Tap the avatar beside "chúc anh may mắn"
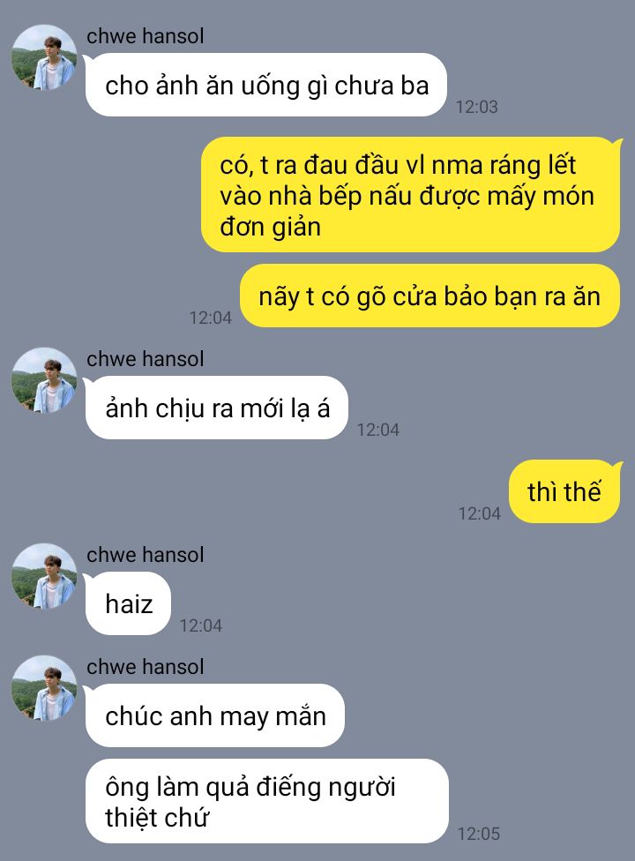 44,688
